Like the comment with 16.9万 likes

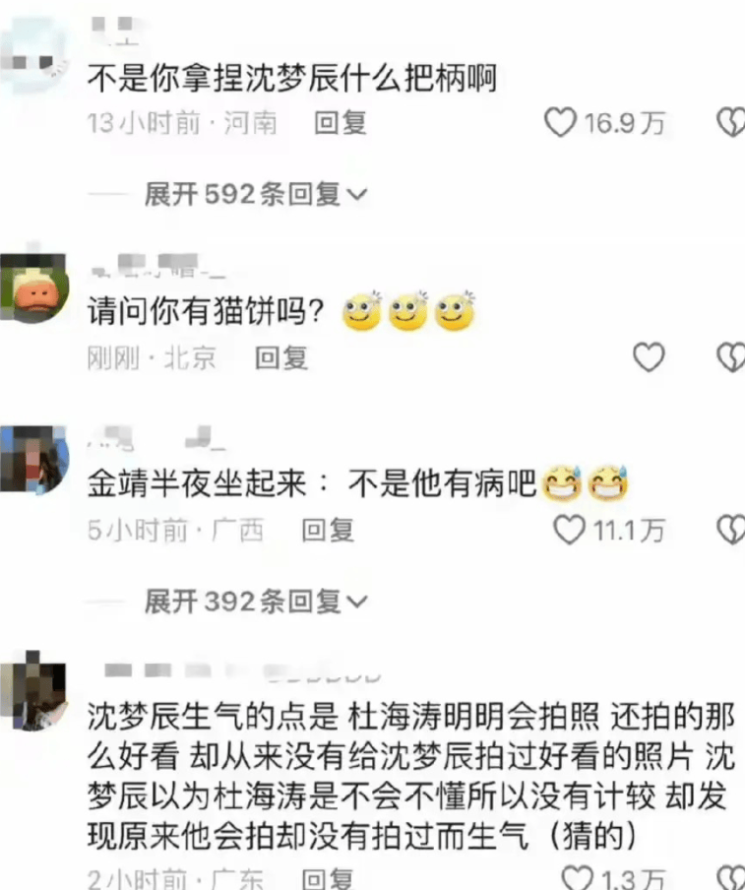(561, 123)
